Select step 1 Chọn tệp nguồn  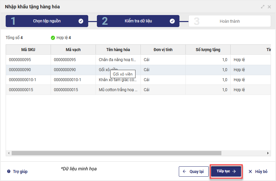point(47,21)
